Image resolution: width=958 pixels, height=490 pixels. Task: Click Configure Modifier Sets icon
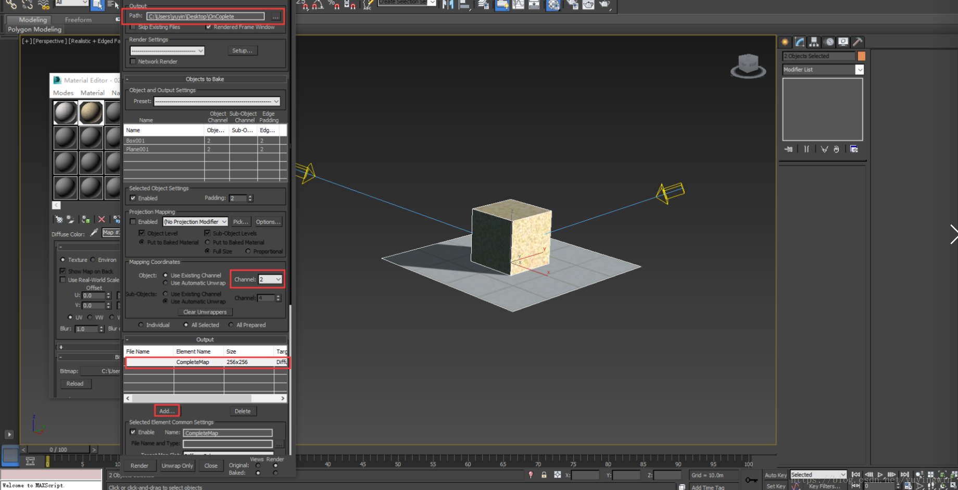coord(854,149)
